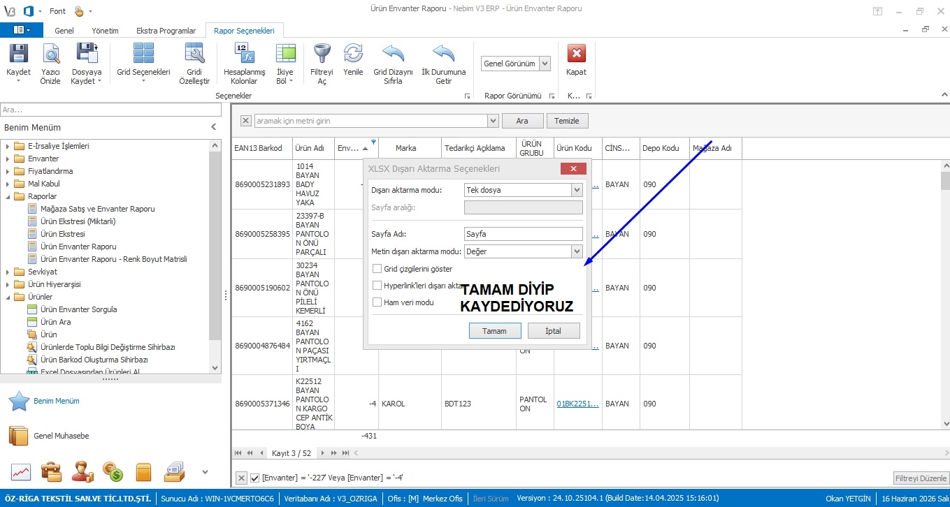Open the Yönetim tab
The width and height of the screenshot is (950, 507).
(x=105, y=31)
